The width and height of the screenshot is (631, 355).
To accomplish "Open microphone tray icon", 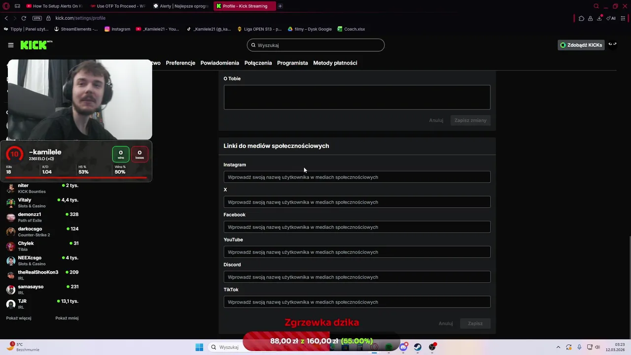I will (579, 347).
